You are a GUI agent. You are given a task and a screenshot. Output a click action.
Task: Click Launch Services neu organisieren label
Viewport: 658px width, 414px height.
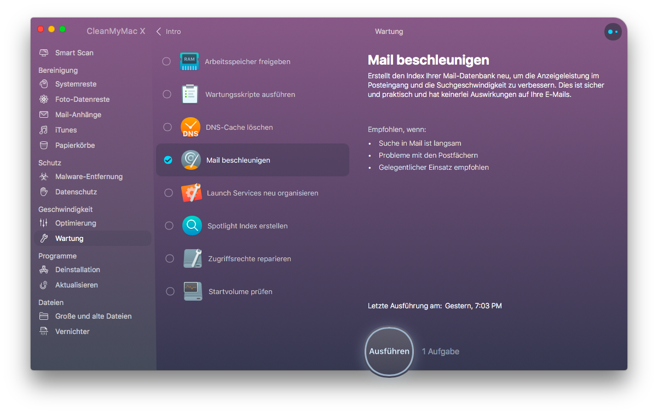pyautogui.click(x=262, y=193)
